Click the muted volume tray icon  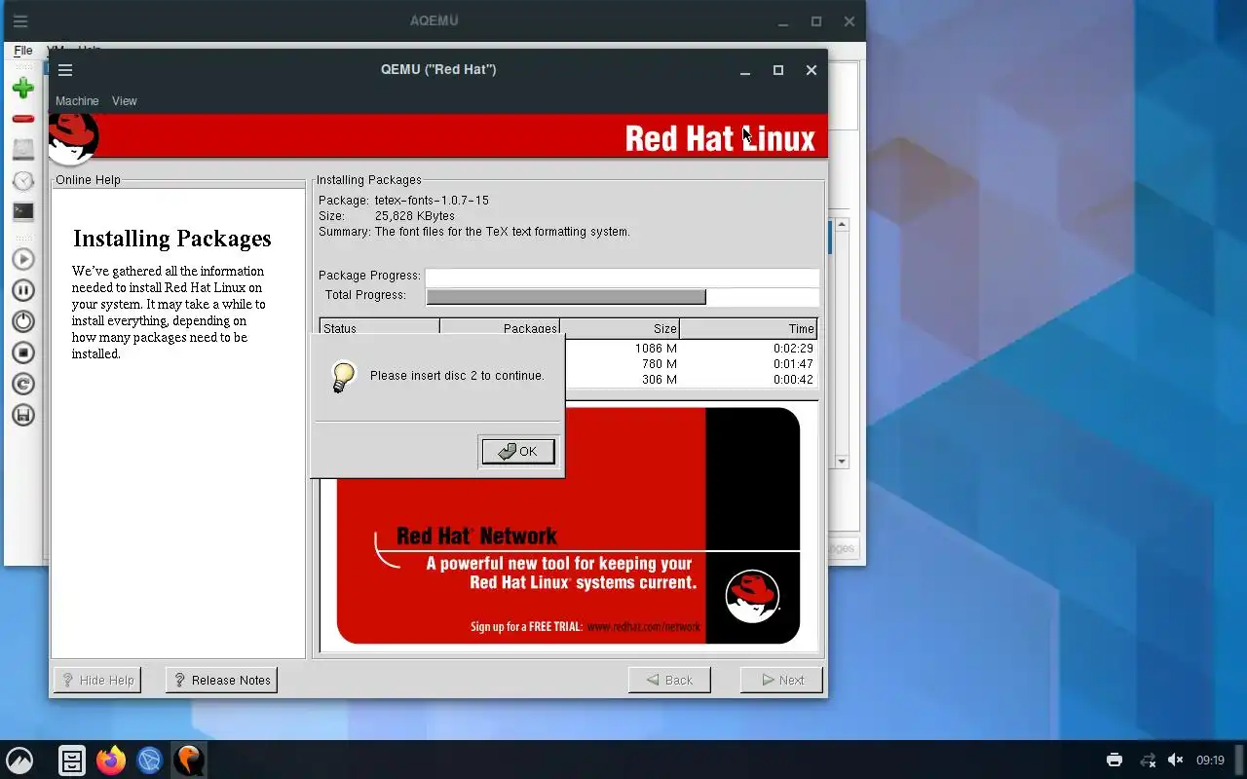tap(1176, 760)
